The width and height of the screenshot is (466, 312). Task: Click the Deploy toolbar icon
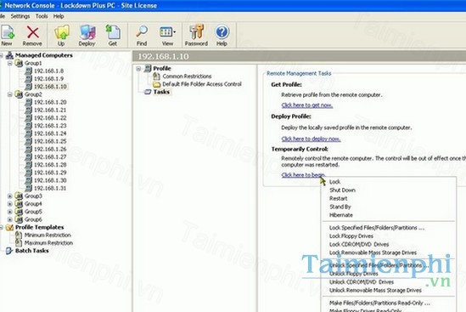point(87,32)
